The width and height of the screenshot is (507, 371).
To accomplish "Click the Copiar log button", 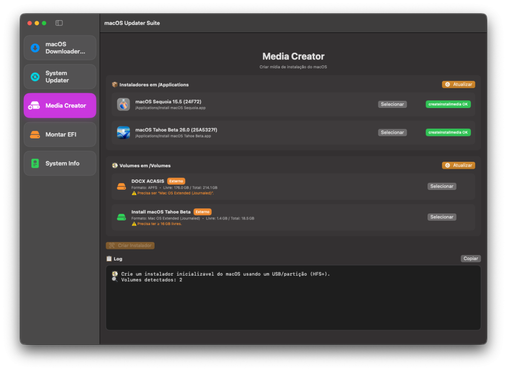I will click(x=471, y=258).
